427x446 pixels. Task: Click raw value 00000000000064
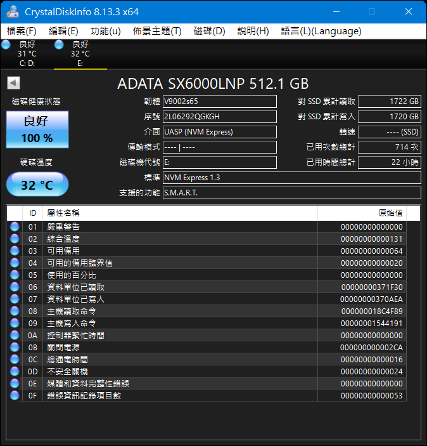[x=372, y=251]
